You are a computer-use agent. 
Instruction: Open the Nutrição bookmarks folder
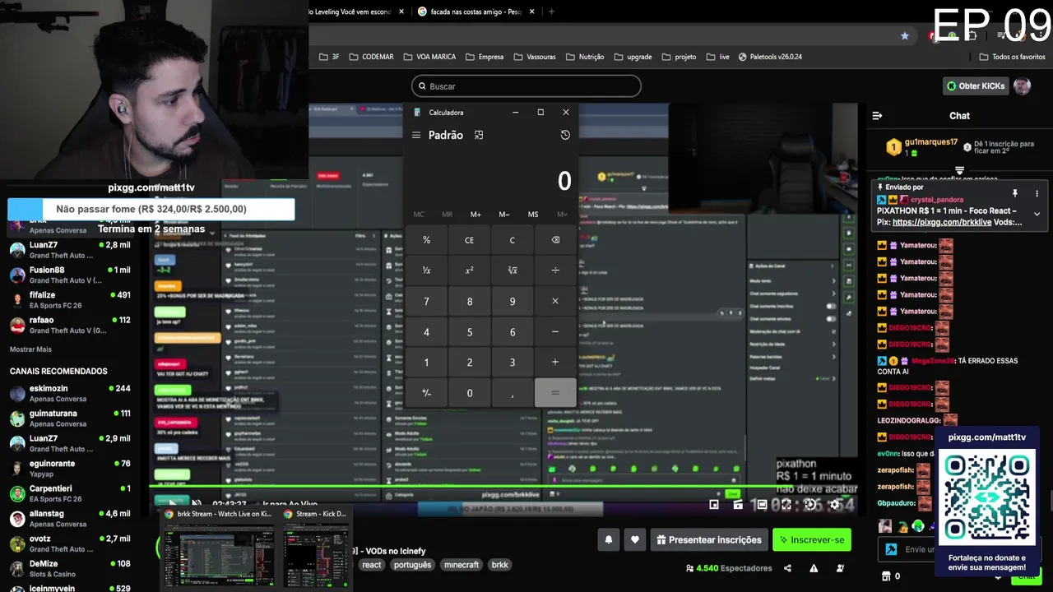point(585,57)
